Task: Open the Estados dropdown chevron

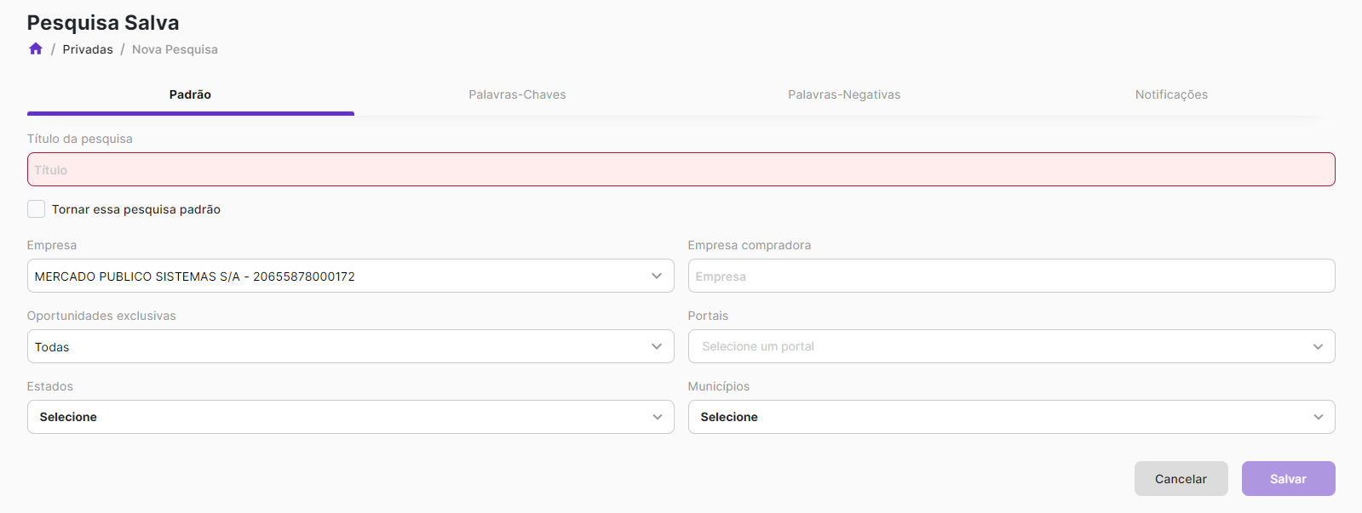Action: point(657,417)
